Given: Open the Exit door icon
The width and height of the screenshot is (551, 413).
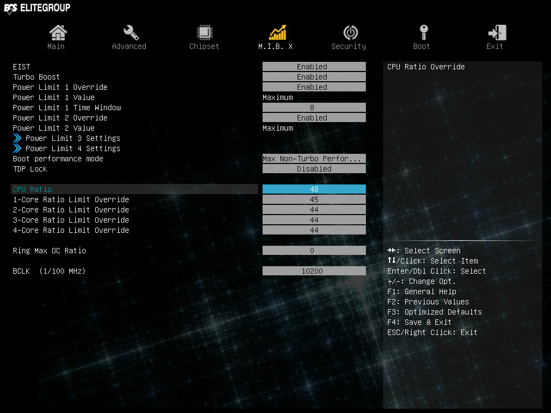Looking at the screenshot, I should tap(497, 33).
